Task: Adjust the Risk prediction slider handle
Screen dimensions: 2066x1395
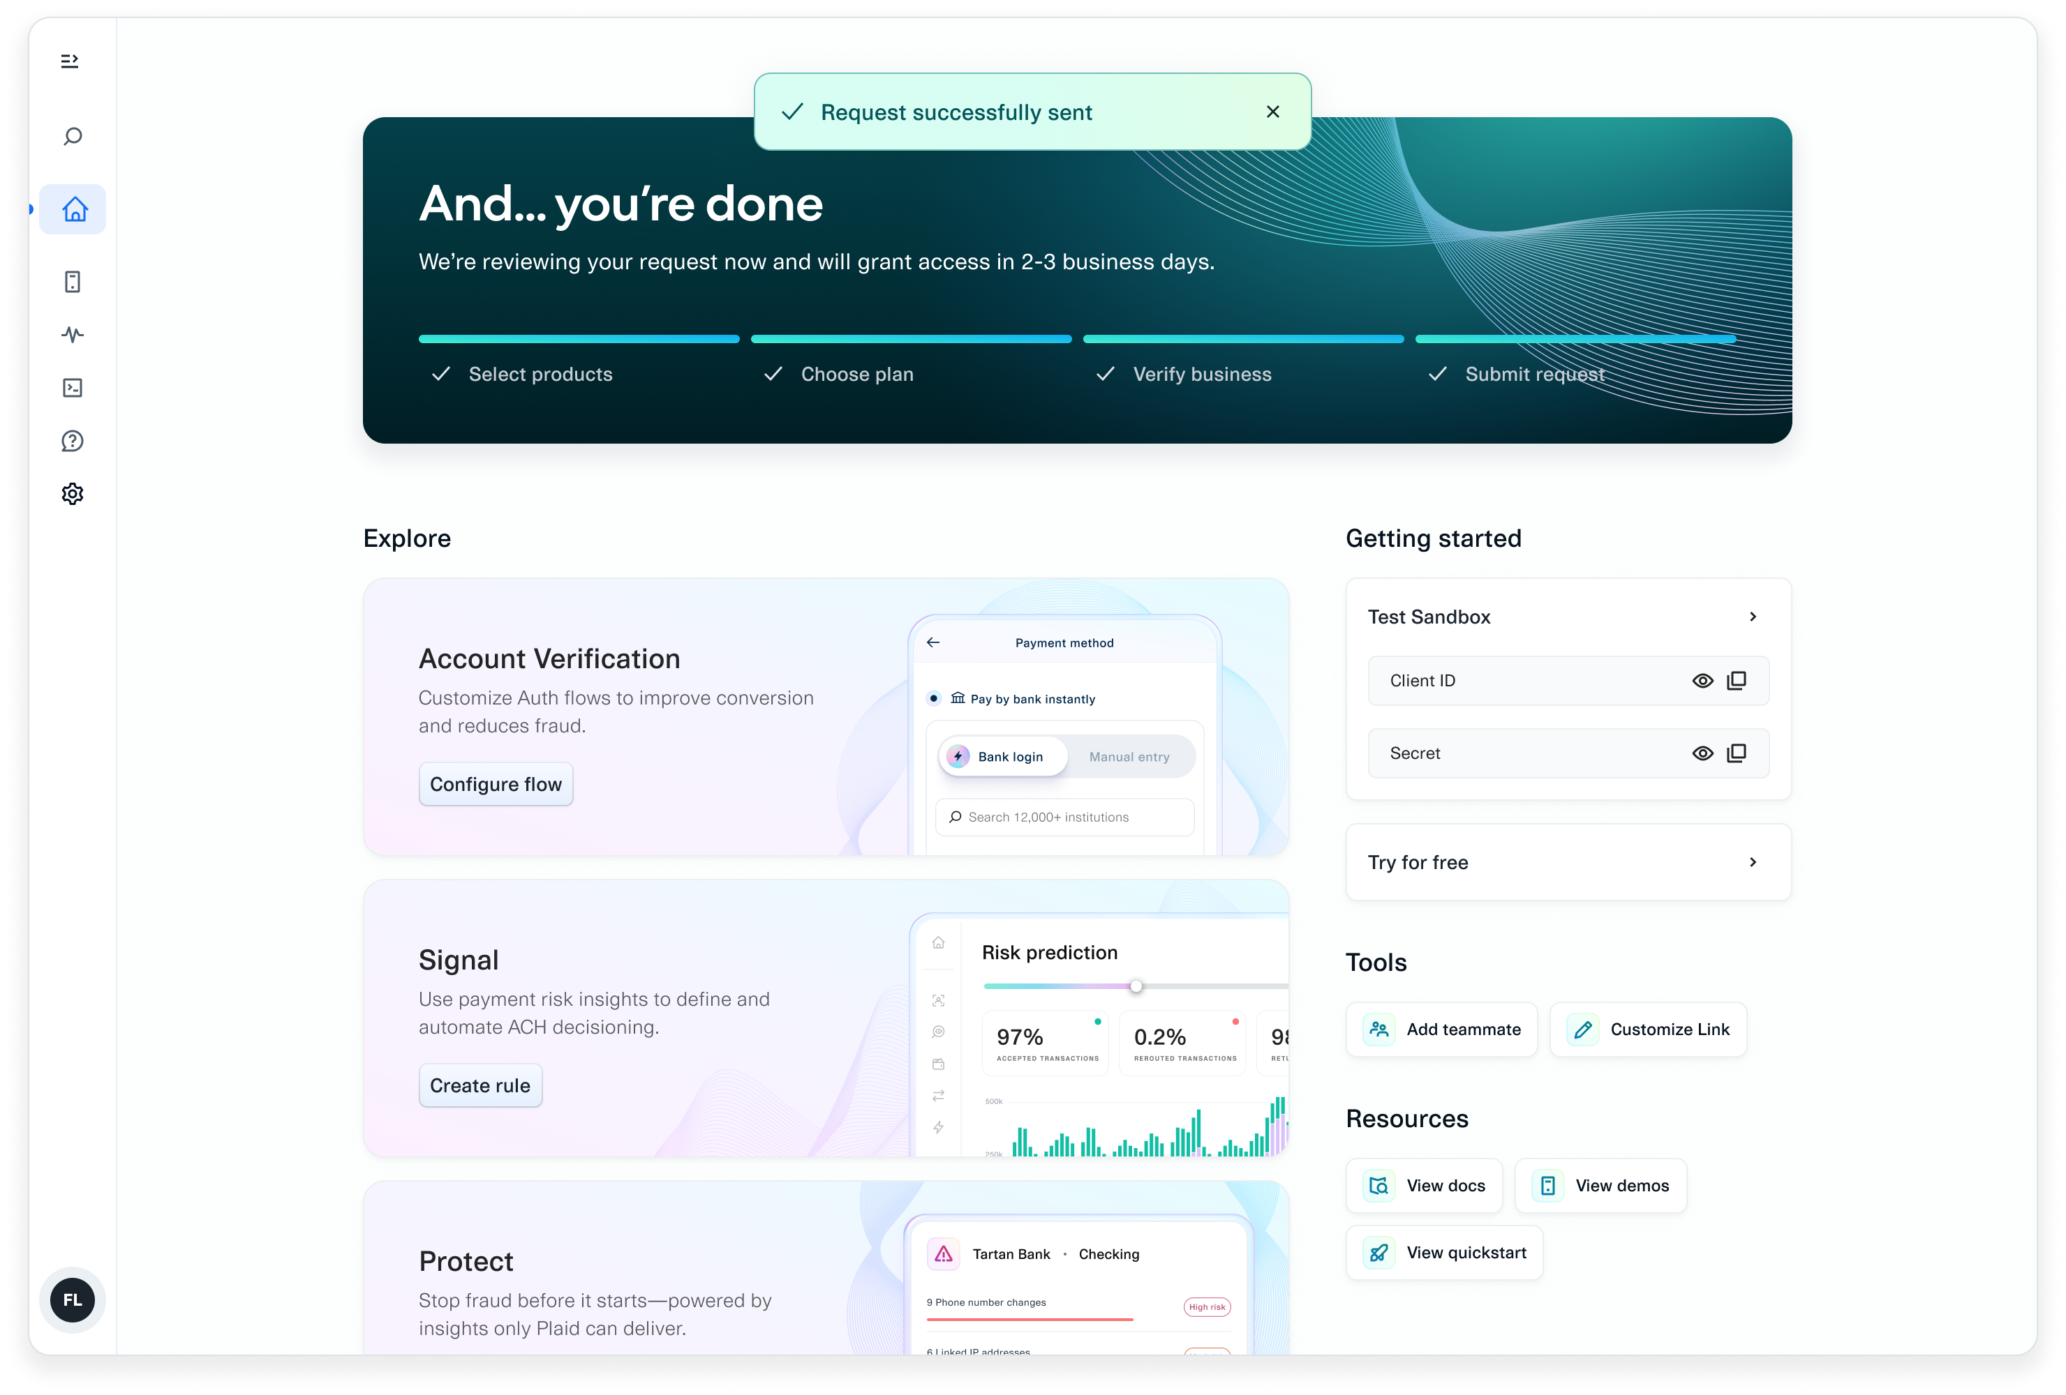Action: (x=1136, y=986)
